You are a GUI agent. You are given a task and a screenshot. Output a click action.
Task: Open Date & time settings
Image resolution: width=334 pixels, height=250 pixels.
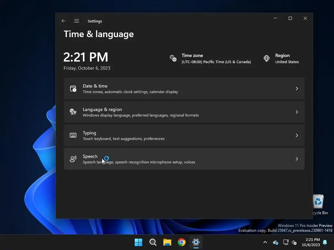[184, 89]
